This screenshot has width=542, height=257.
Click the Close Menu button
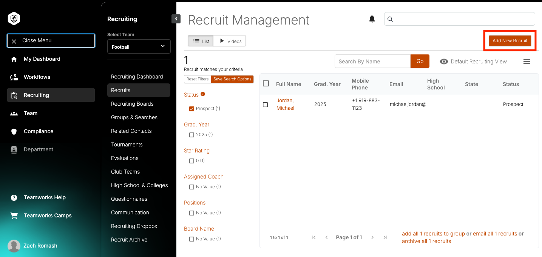[51, 41]
